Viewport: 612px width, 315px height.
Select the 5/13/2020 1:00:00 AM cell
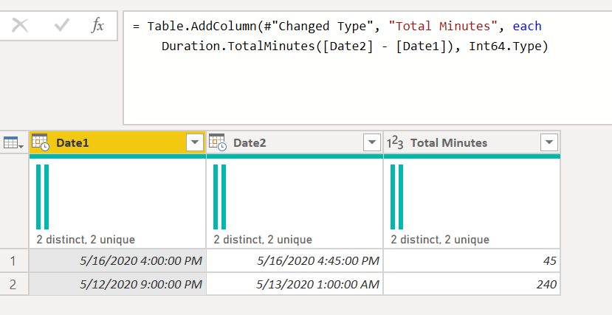[x=295, y=284]
